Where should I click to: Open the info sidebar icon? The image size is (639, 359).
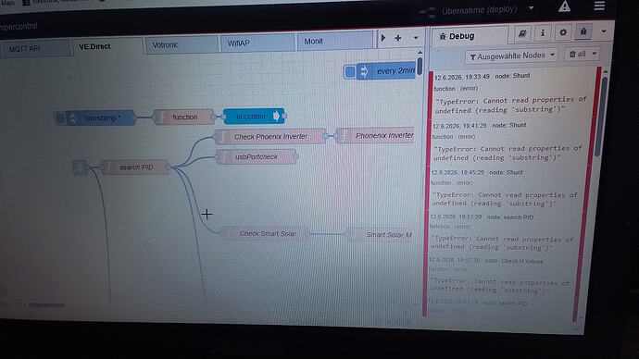point(543,33)
